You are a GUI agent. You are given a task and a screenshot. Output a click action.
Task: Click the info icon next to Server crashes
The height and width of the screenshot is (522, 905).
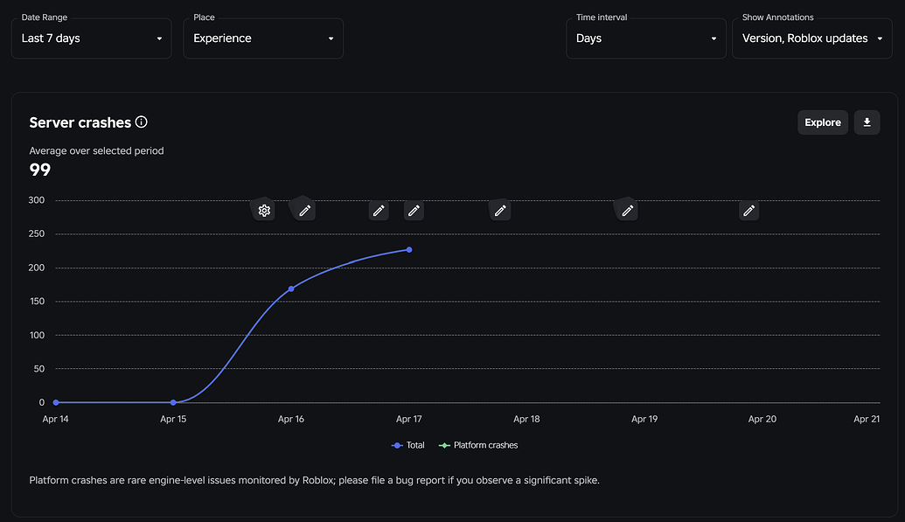142,122
